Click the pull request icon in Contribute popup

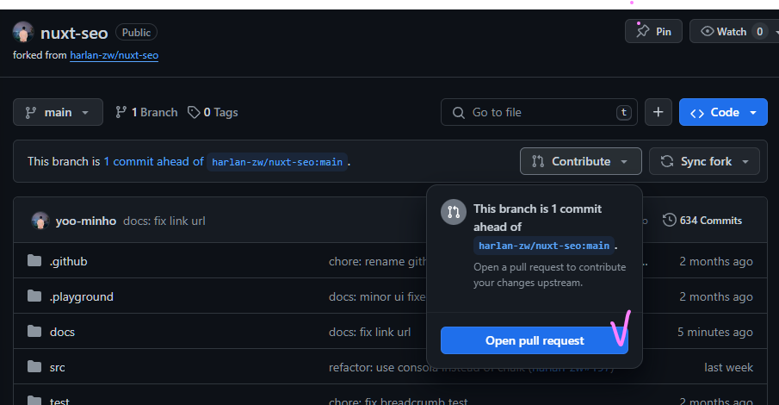(453, 212)
